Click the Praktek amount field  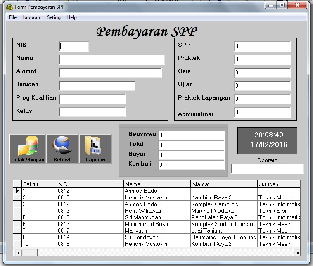coord(262,59)
